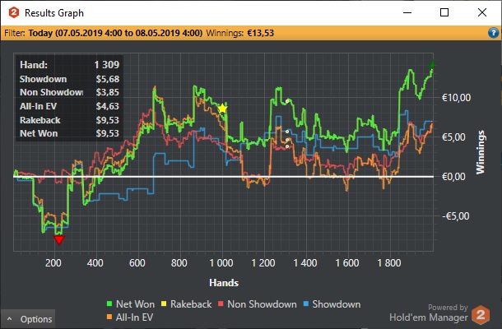Maximize the Results Graph window

coord(444,12)
